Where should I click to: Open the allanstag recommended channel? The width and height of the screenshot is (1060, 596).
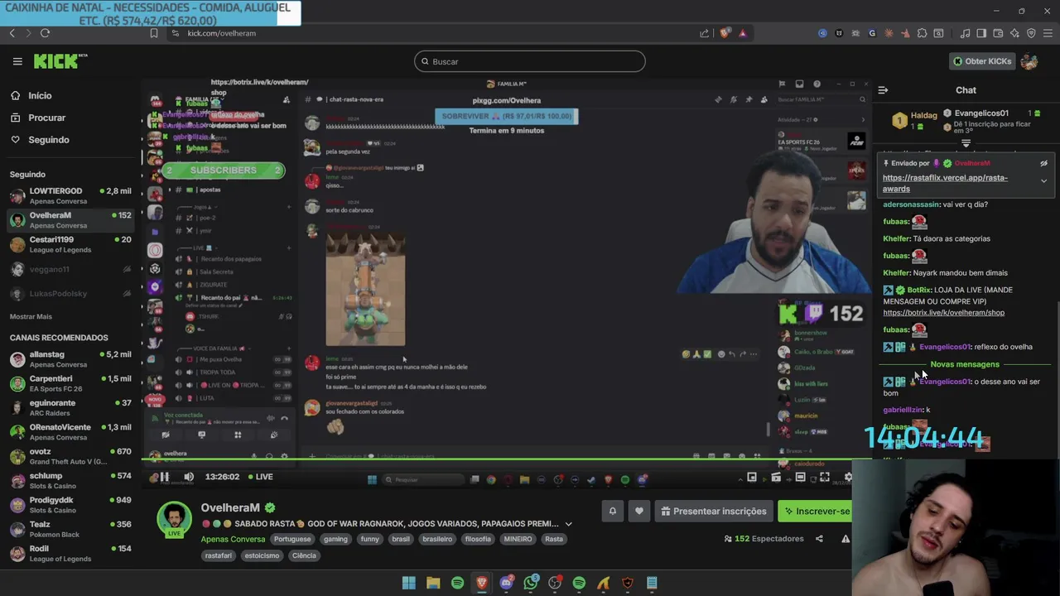(x=70, y=359)
